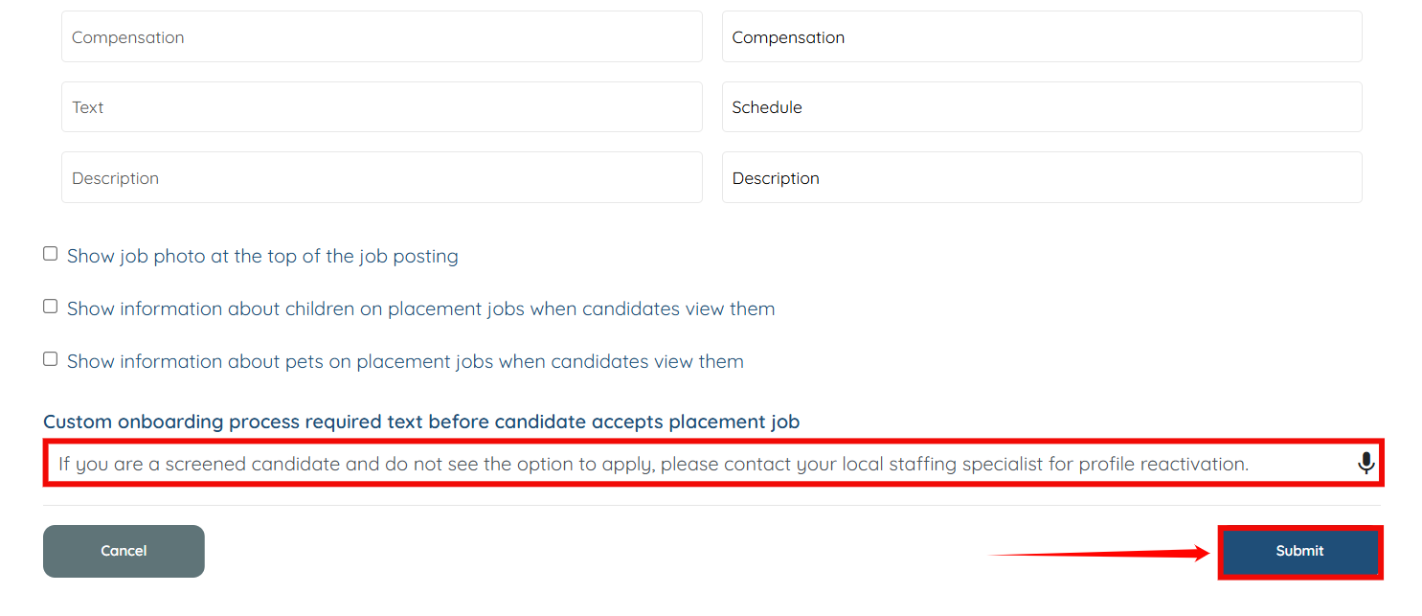Screen dimensions: 1422x616
Task: Edit the custom onboarding text field
Action: tap(670, 465)
